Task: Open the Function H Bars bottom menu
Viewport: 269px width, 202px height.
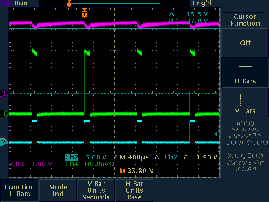Action: 20,190
